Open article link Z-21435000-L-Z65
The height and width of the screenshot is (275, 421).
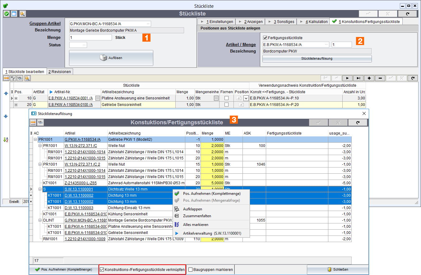[81, 183]
